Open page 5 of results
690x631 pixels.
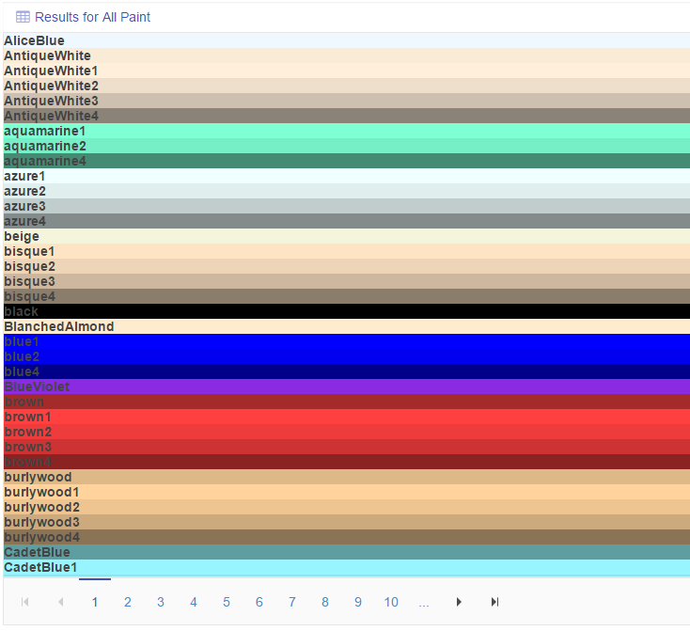[227, 602]
